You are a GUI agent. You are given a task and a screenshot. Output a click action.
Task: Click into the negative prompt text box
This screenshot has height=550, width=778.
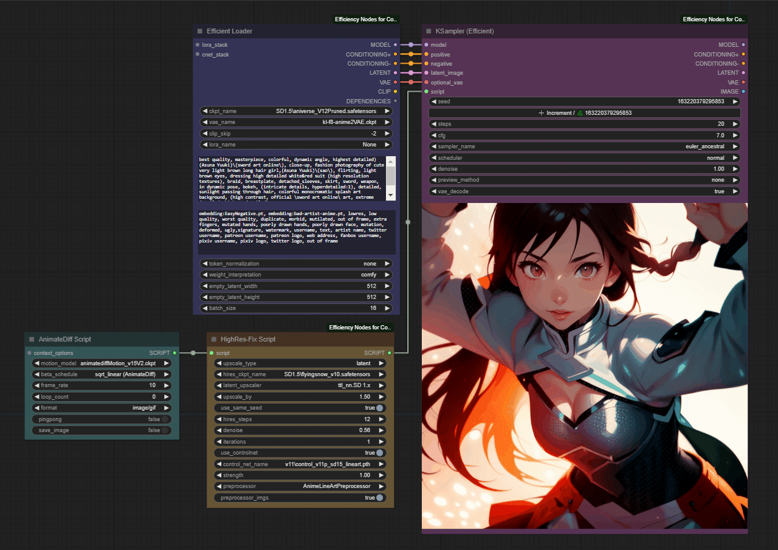click(x=296, y=231)
